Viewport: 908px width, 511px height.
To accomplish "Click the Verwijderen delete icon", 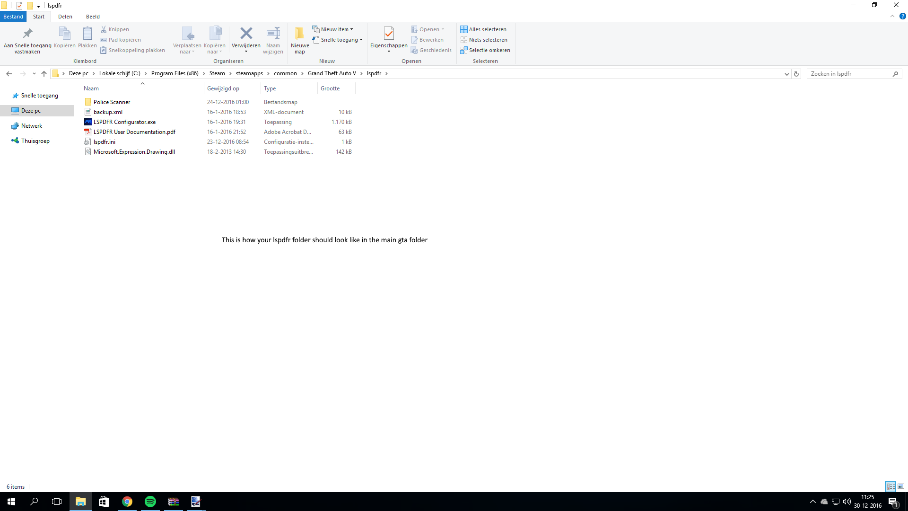I will point(246,34).
